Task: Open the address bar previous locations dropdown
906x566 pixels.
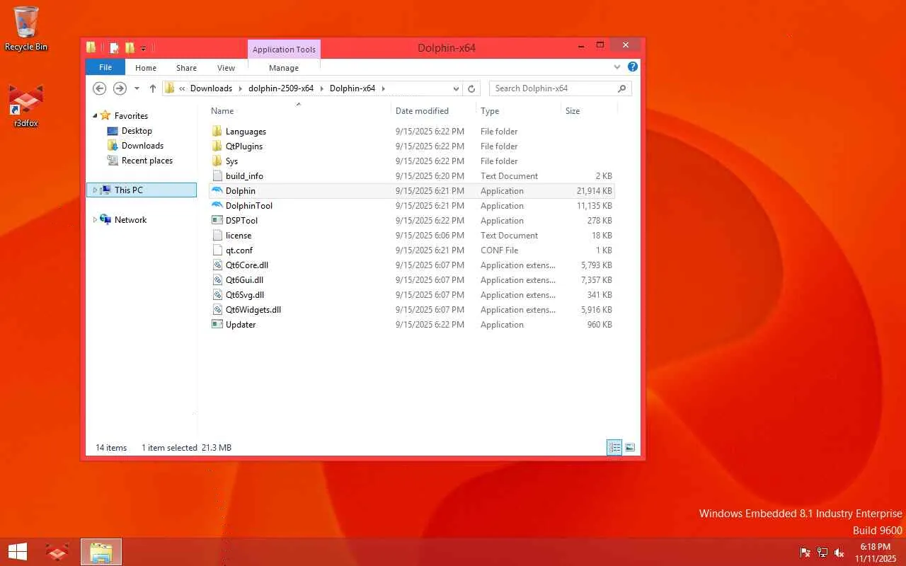Action: click(456, 88)
